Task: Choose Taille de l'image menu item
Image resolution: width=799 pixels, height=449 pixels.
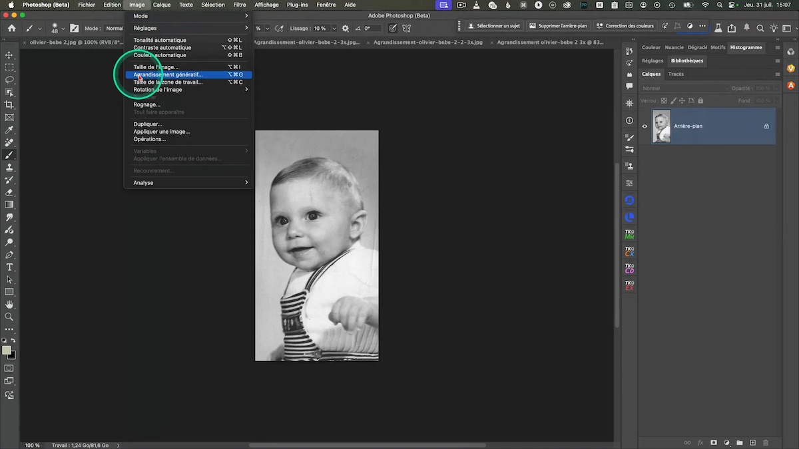Action: tap(189, 67)
